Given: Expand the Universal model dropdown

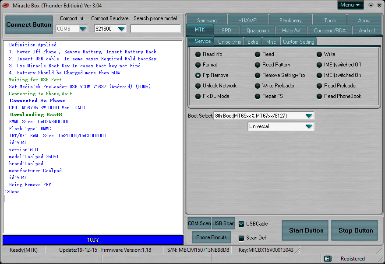Looking at the screenshot, I should click(x=309, y=126).
